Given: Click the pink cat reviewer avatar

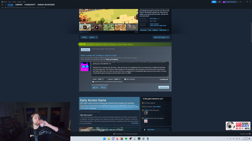Looking at the screenshot, I should point(85,66).
